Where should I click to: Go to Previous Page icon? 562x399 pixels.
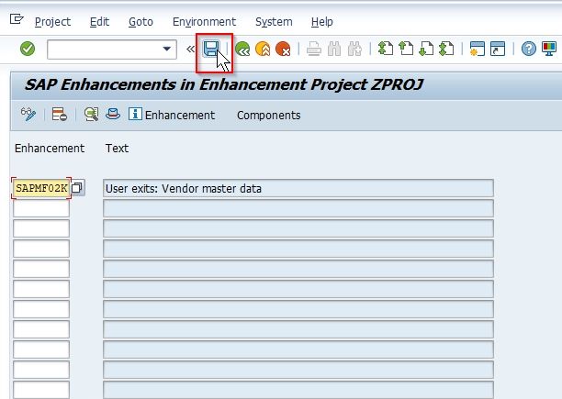pyautogui.click(x=406, y=49)
